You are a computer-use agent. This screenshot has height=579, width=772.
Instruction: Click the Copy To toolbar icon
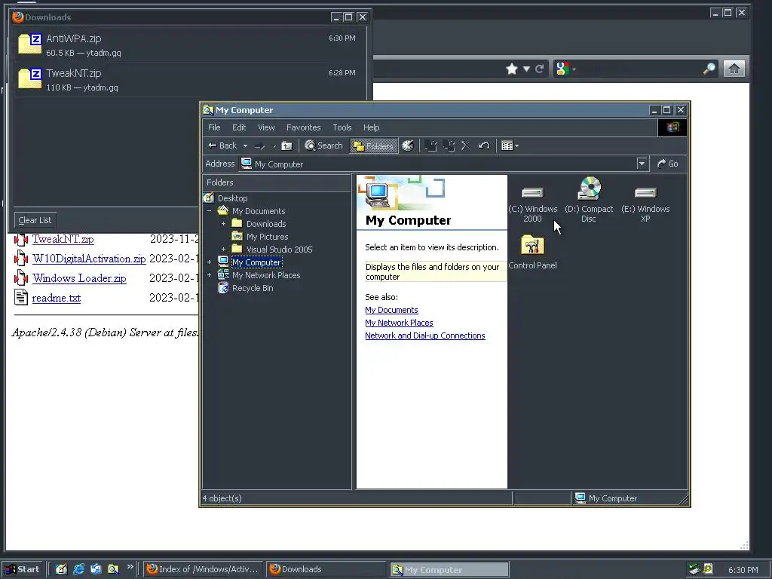(449, 146)
